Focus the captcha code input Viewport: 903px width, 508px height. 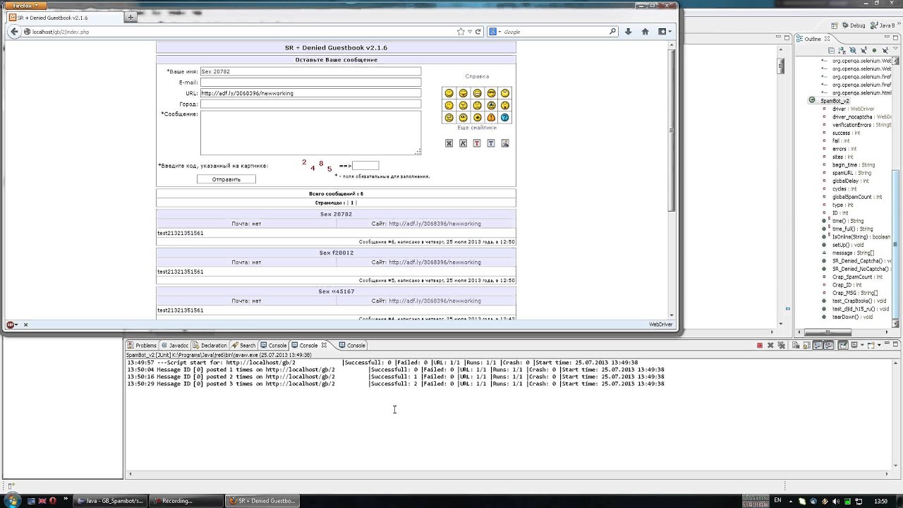365,166
